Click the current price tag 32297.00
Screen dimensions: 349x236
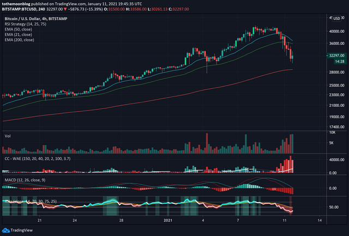point(336,56)
